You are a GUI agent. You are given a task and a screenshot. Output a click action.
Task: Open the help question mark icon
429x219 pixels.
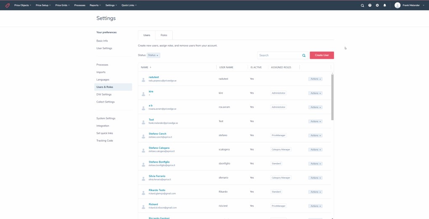tap(370, 5)
